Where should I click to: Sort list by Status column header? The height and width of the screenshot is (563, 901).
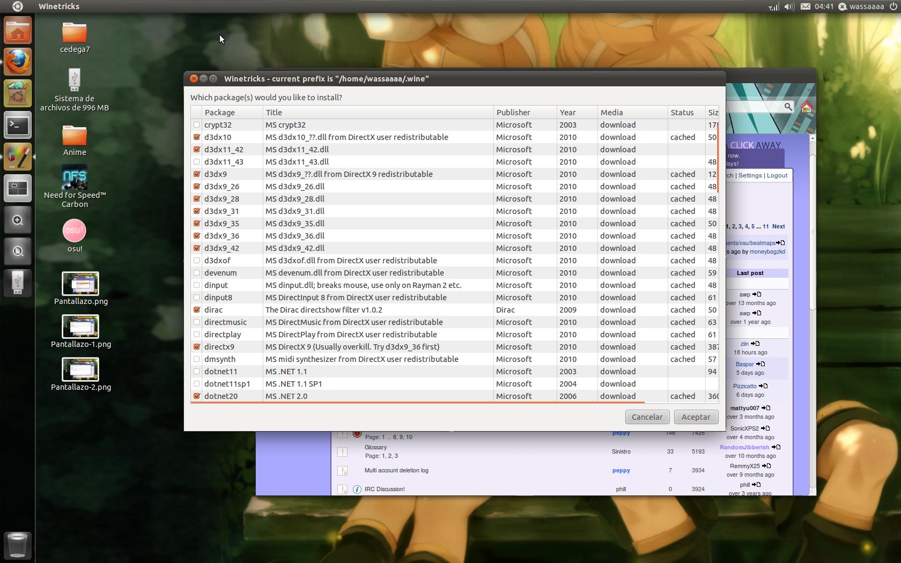click(686, 113)
